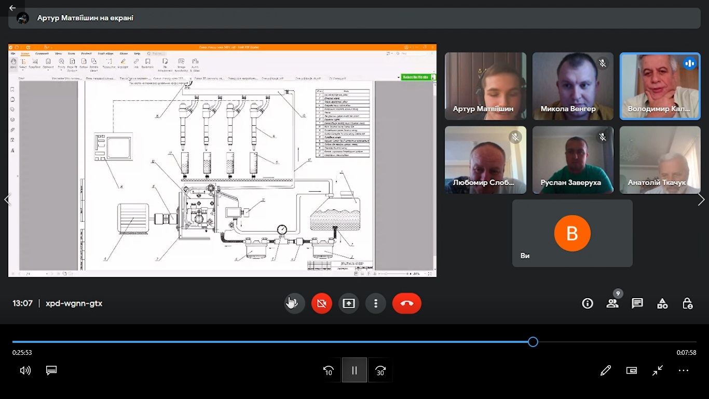Click the present screen button
Viewport: 709px width, 399px height.
[x=349, y=303]
